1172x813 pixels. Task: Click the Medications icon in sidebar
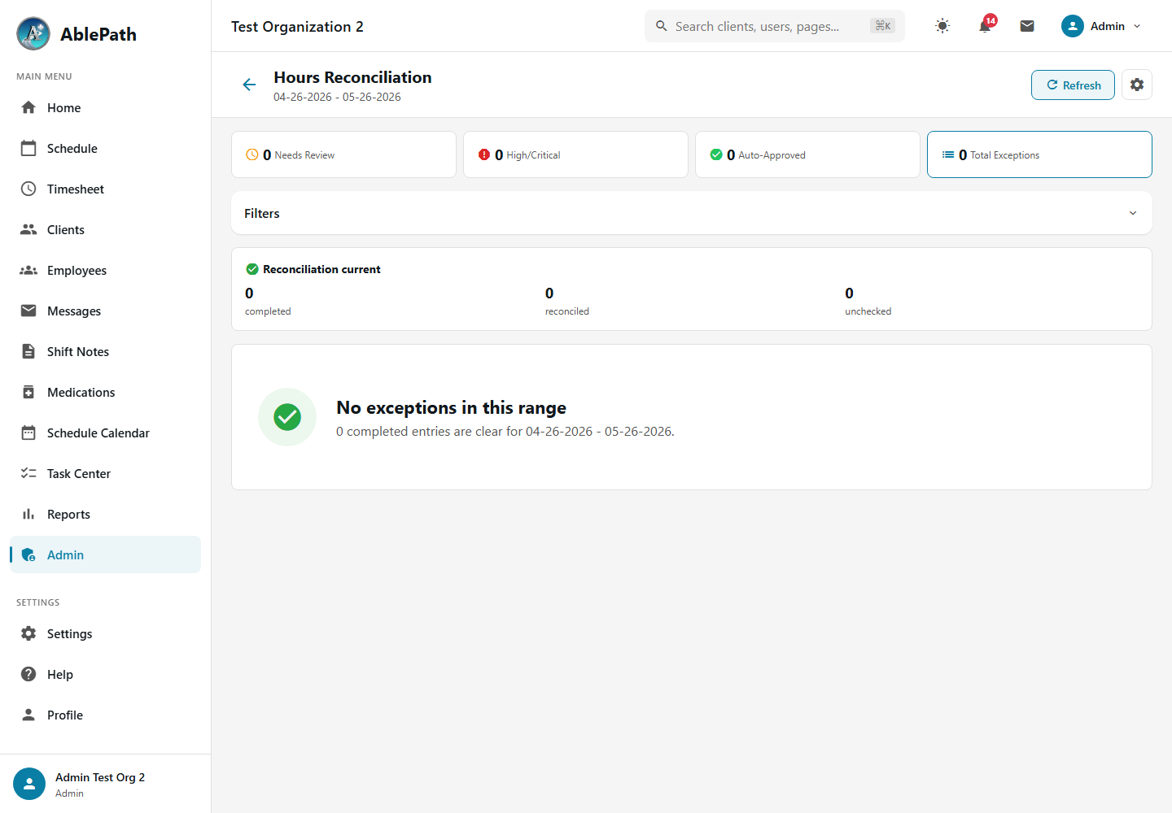click(28, 392)
